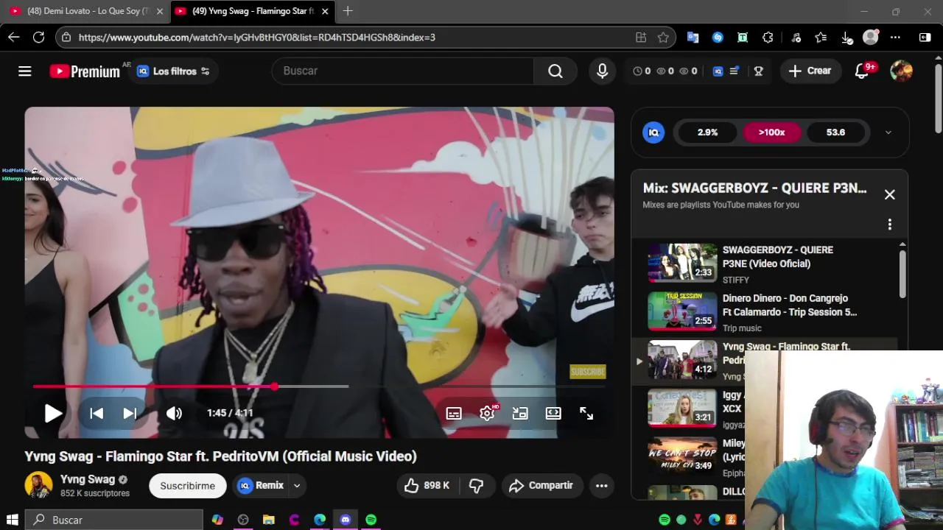This screenshot has height=530, width=943.
Task: Select the We Can't Stop playlist thumbnail
Action: [x=682, y=456]
